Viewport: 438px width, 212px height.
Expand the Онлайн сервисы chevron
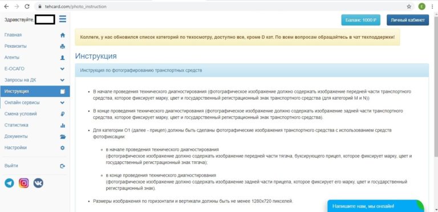(63, 103)
